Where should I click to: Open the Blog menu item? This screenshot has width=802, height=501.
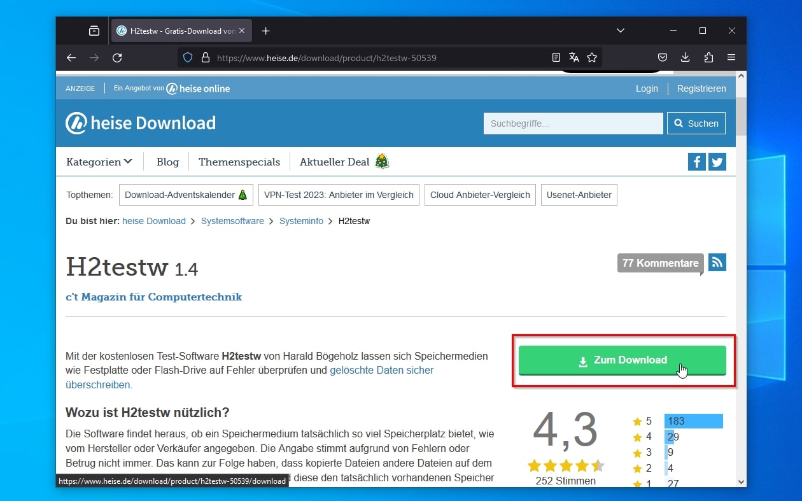tap(167, 162)
